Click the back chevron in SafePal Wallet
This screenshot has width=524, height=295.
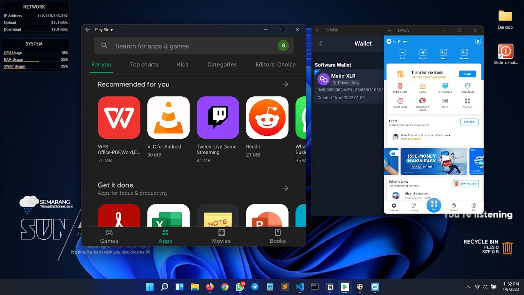(x=321, y=44)
